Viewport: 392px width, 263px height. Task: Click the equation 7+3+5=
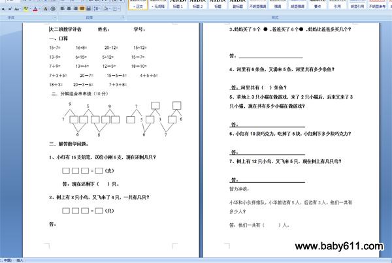[x=58, y=76]
